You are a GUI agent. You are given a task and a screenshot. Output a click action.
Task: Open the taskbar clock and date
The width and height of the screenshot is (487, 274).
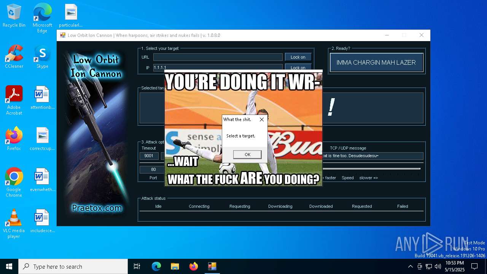point(455,266)
